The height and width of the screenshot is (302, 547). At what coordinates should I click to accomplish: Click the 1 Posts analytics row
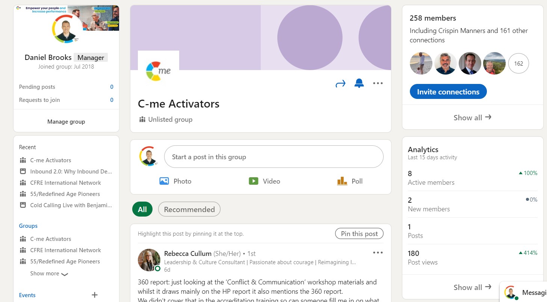point(473,231)
